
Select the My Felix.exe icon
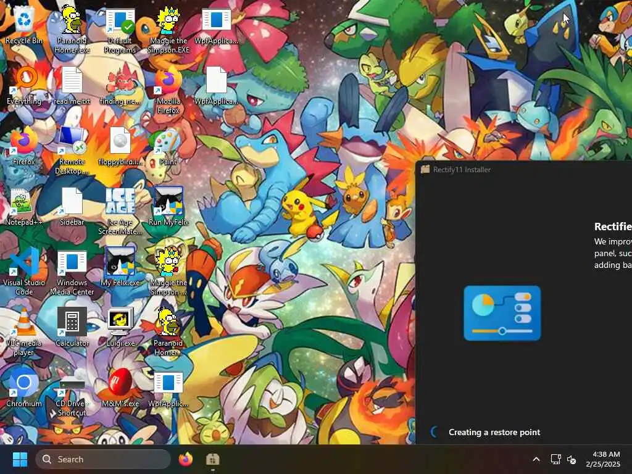120,267
